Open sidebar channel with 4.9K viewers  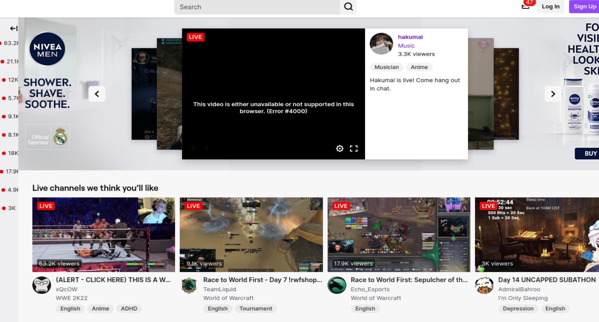coord(9,189)
